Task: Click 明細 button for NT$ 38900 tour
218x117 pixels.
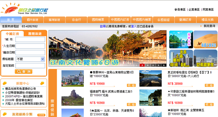Action: pyautogui.click(x=209, y=85)
